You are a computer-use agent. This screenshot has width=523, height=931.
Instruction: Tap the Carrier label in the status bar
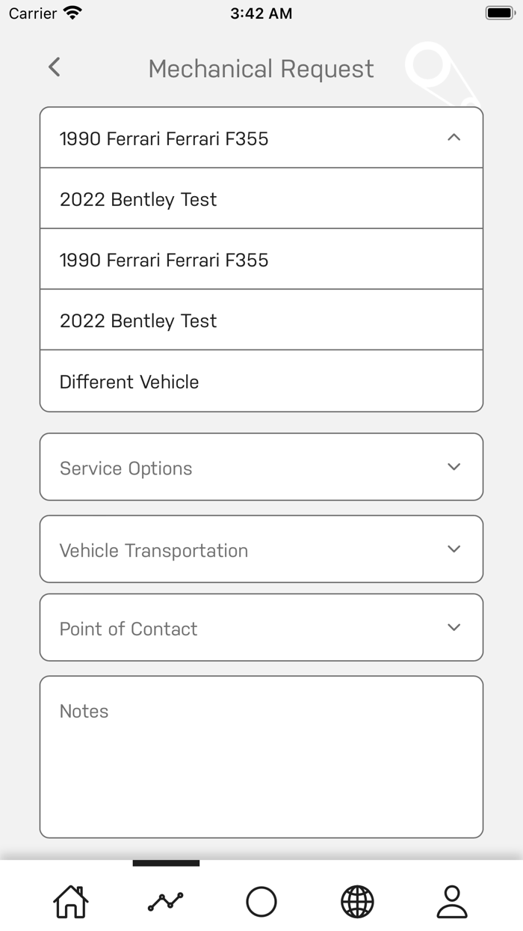click(30, 12)
